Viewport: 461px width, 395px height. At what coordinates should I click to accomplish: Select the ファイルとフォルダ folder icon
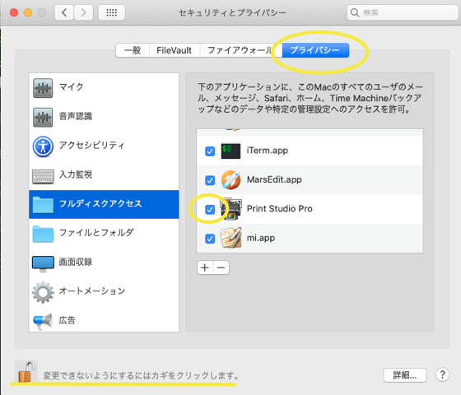tap(43, 234)
